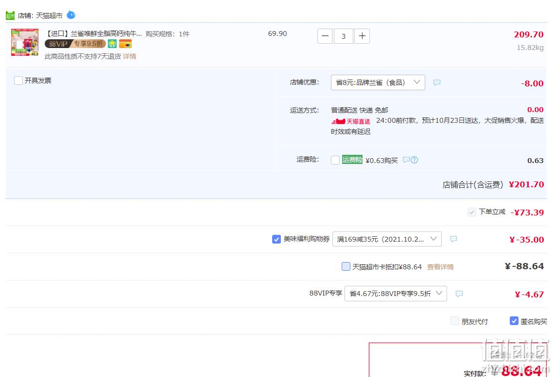Enable the 开具发票 checkbox
Viewport: 554px width, 377px height.
pos(18,81)
